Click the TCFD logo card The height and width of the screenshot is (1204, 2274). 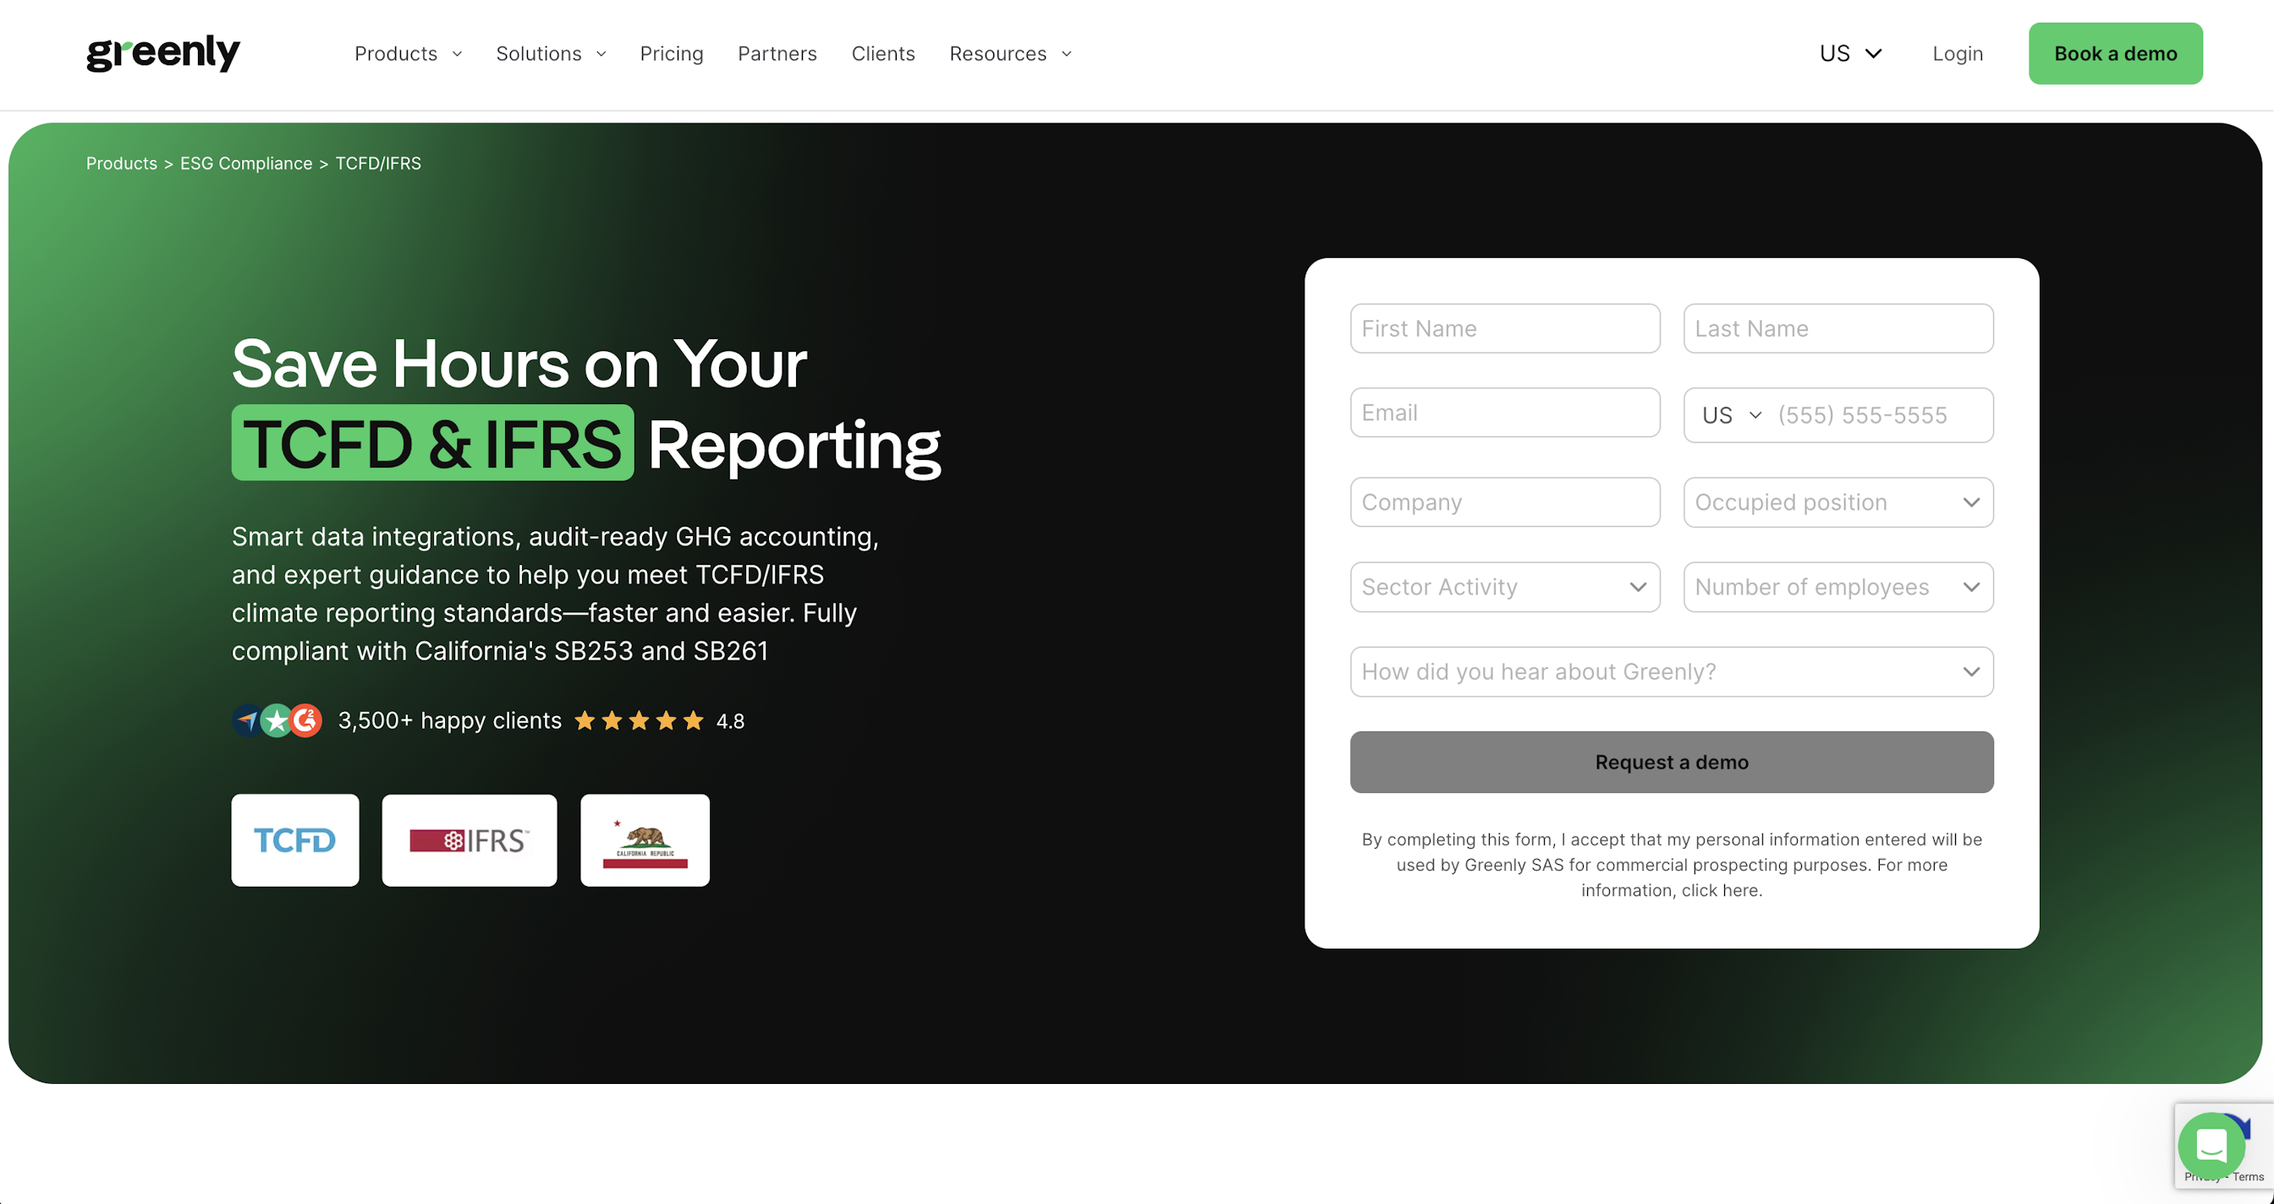(295, 840)
